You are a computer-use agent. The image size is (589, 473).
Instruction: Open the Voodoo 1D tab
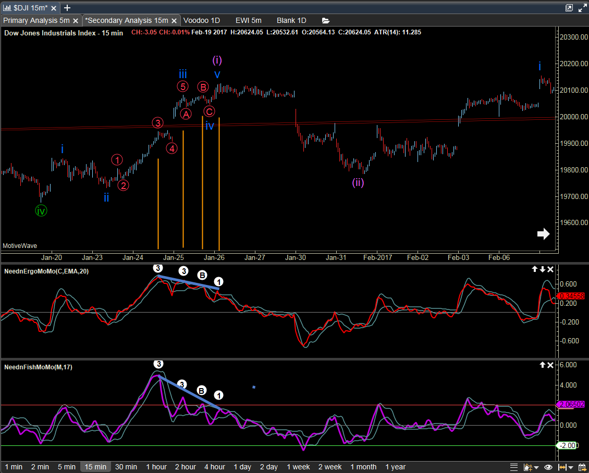click(x=202, y=21)
